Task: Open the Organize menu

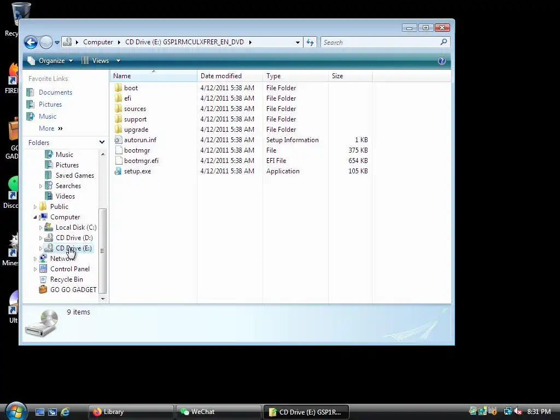Action: 50,61
